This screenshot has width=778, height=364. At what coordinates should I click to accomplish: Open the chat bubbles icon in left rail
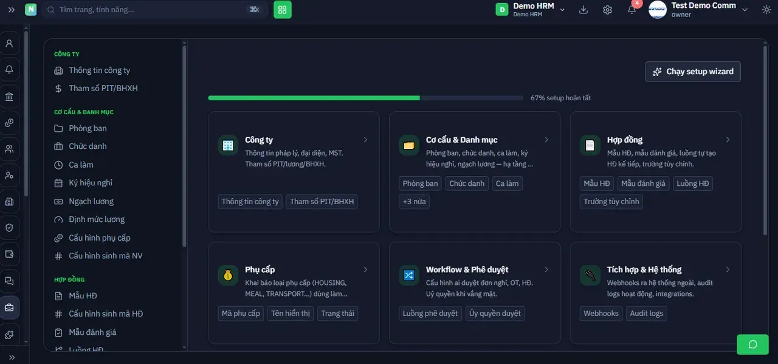[x=9, y=281]
